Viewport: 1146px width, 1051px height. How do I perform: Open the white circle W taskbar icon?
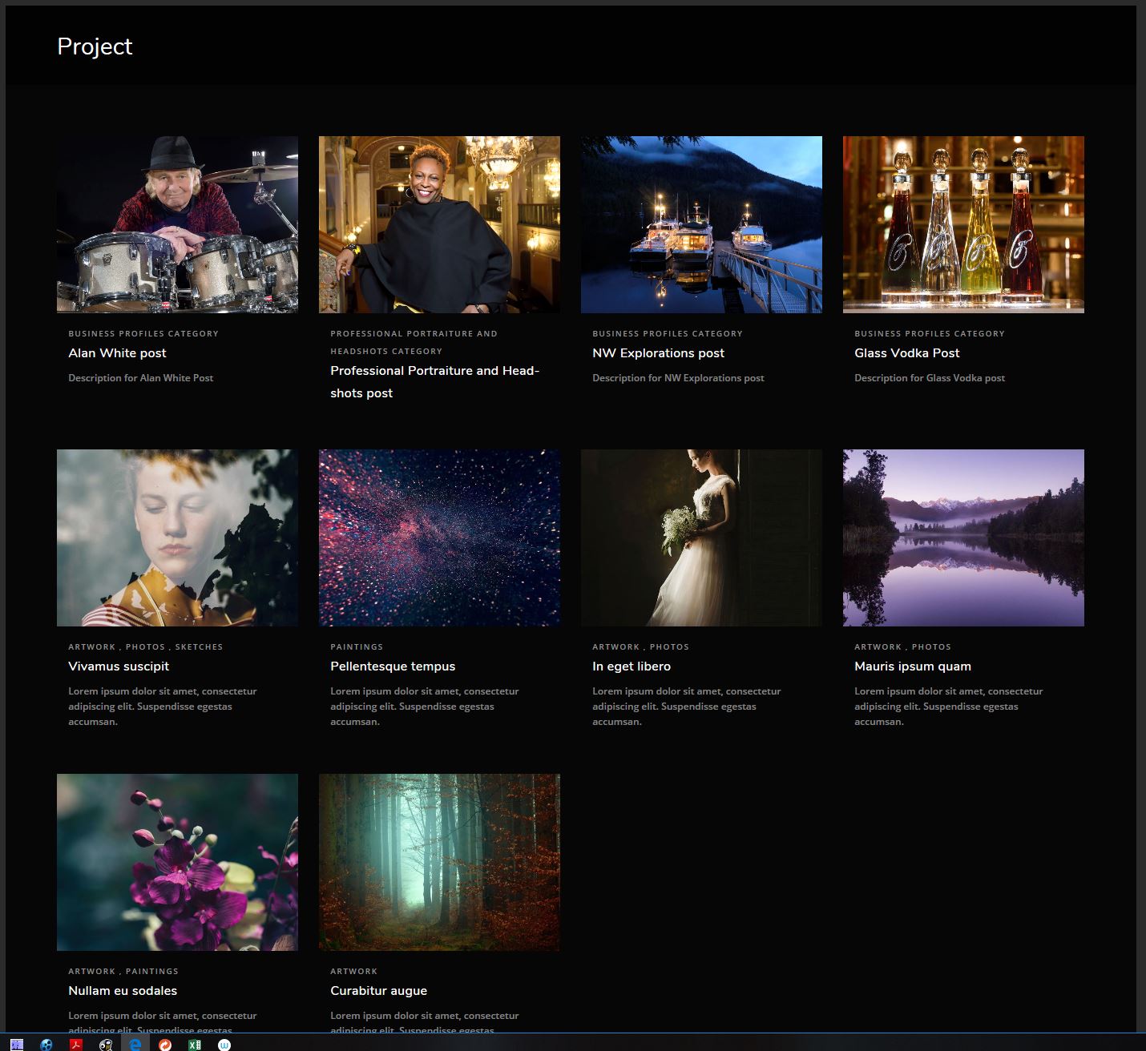coord(224,1044)
